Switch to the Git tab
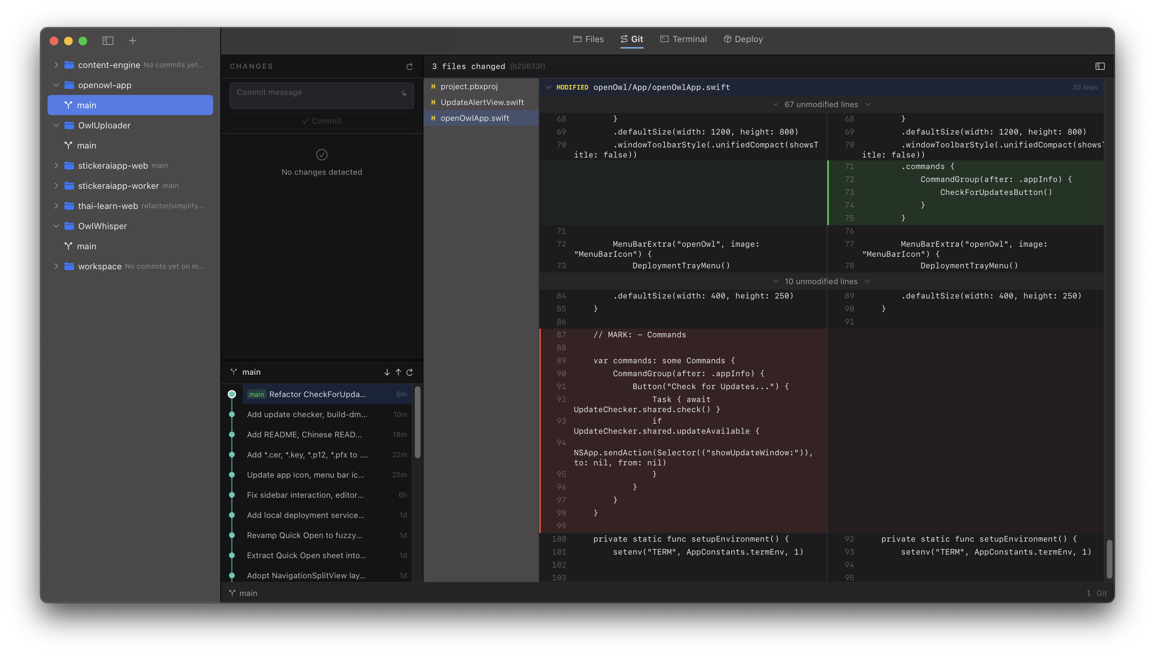The image size is (1155, 656). 632,39
